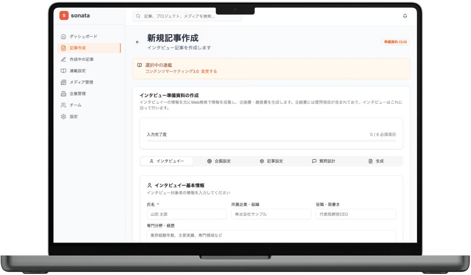
Task: Click the 準備資料 (3/4) badge
Action: pyautogui.click(x=396, y=42)
